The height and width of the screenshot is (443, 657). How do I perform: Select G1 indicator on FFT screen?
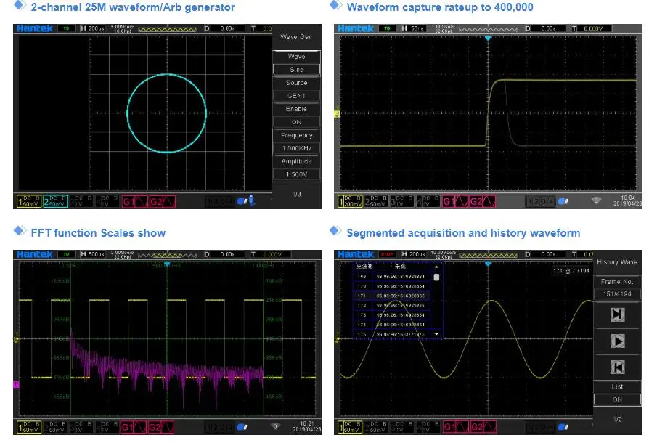134,428
